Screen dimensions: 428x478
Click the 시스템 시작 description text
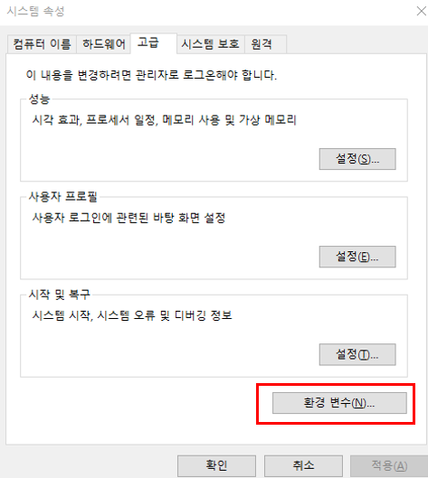(x=132, y=315)
